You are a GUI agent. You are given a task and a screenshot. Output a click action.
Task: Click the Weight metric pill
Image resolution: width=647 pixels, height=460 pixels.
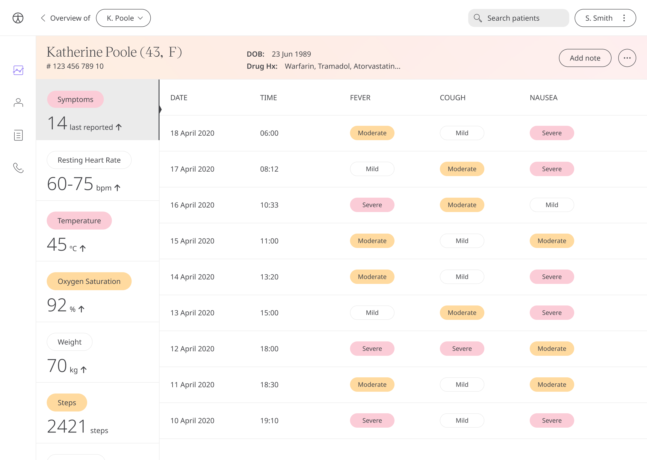pyautogui.click(x=69, y=342)
